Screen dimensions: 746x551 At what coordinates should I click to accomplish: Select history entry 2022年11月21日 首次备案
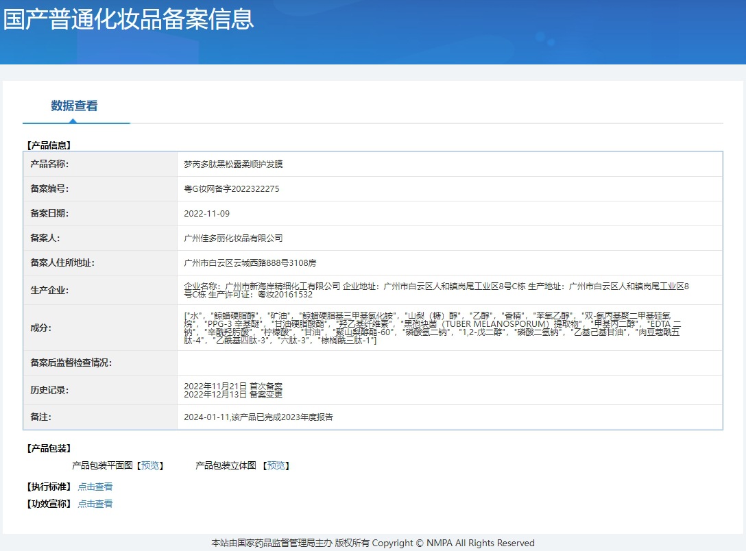point(233,386)
